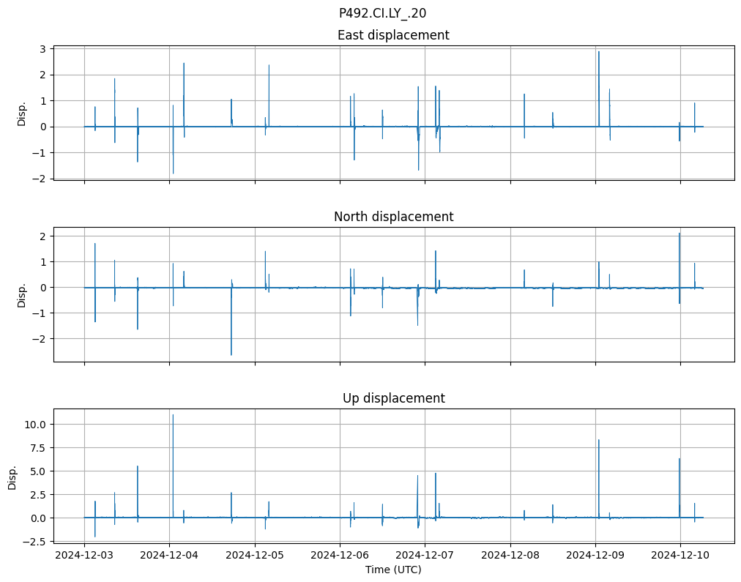The width and height of the screenshot is (741, 582).
Task: Pick the 2024-12-05 date tick label
Action: (255, 555)
